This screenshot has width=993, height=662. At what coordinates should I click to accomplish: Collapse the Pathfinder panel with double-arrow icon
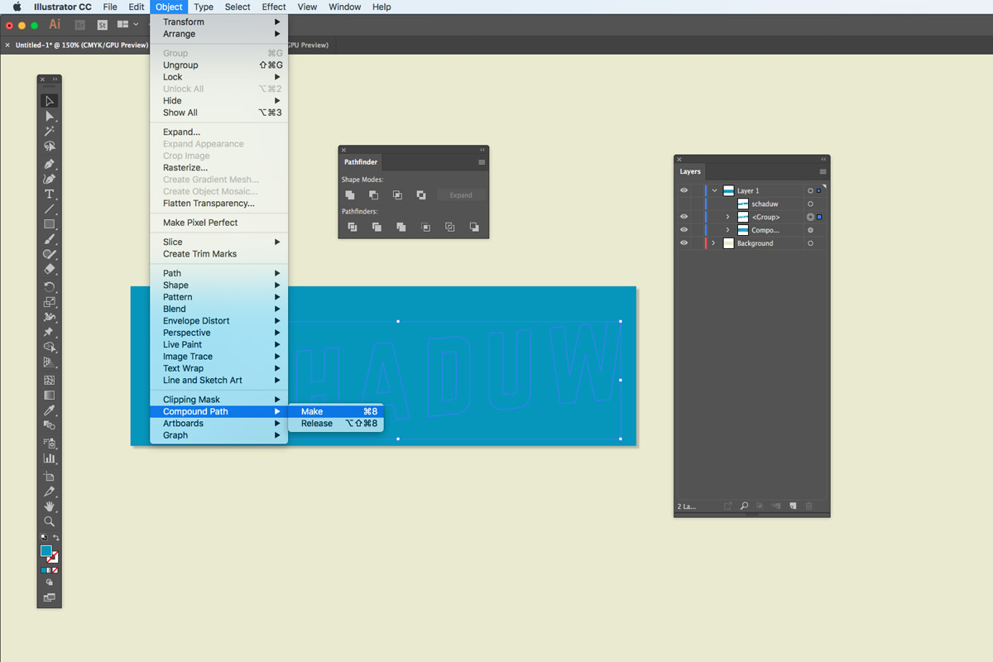point(482,149)
